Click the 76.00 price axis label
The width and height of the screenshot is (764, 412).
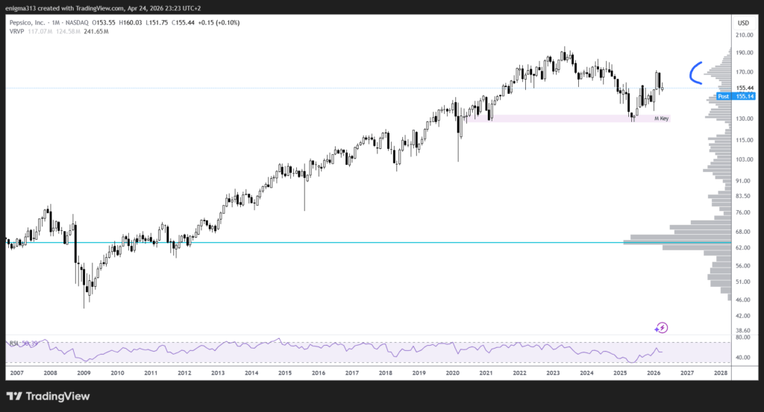[x=743, y=212]
